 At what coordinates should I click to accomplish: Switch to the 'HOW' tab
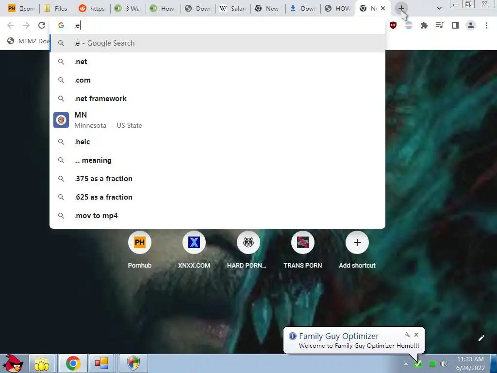pos(338,9)
